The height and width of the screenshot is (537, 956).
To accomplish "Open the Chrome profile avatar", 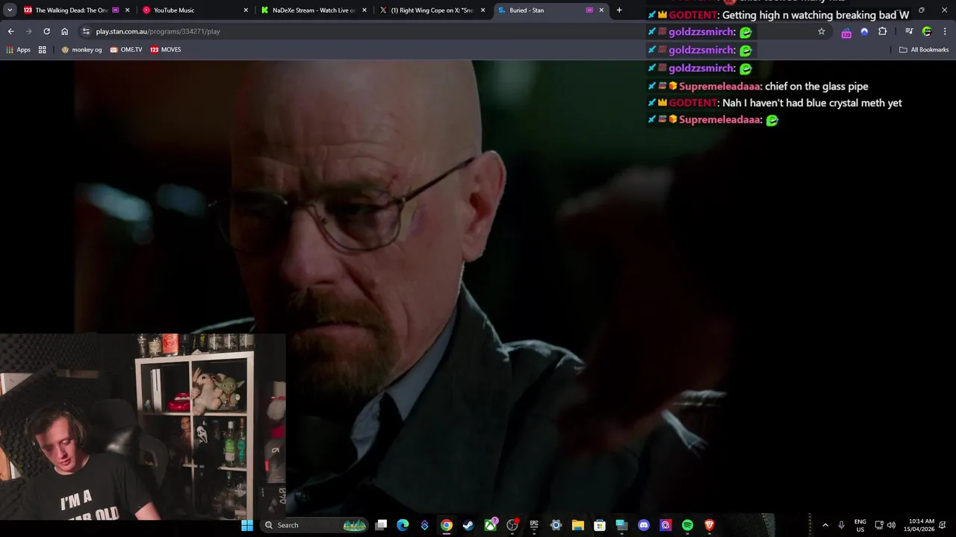I will 927,31.
